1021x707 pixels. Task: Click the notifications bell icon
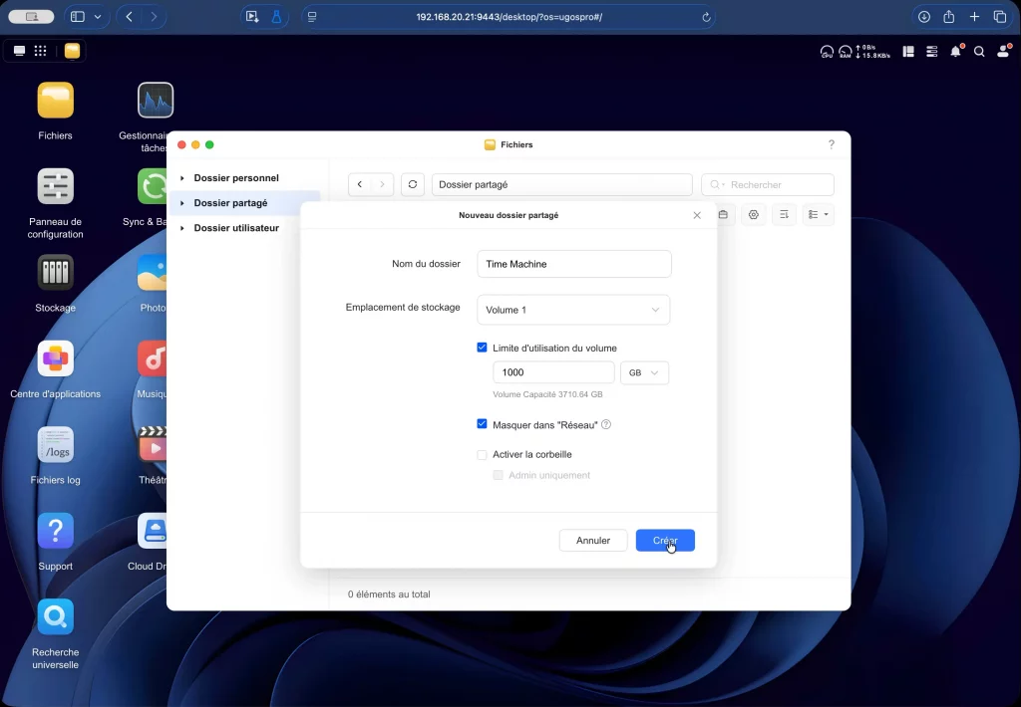955,51
